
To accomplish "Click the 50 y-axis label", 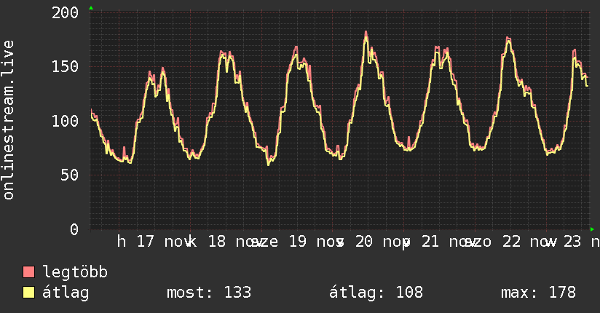I will point(70,175).
